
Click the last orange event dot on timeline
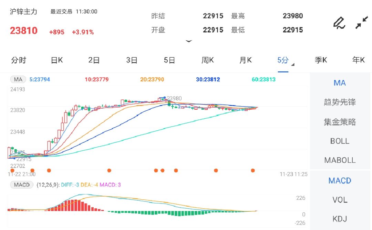[253, 170]
